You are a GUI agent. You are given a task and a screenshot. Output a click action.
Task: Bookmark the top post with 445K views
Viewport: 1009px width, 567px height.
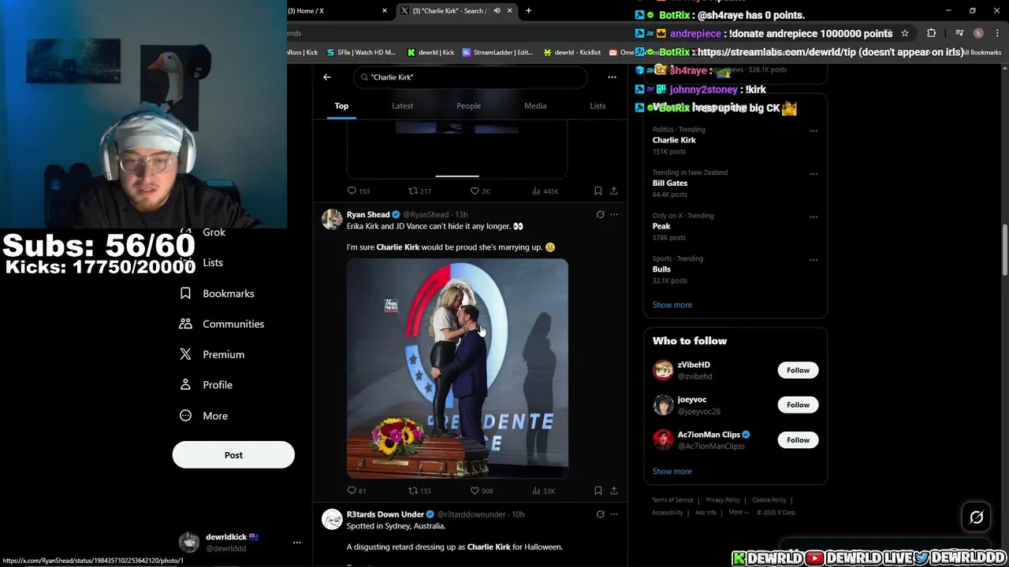coord(598,191)
